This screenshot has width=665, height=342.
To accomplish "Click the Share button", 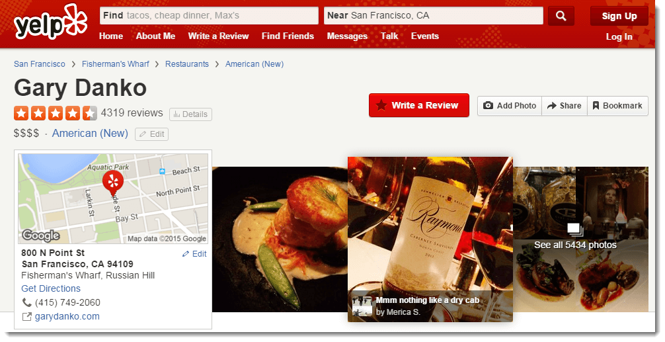I will (x=565, y=106).
